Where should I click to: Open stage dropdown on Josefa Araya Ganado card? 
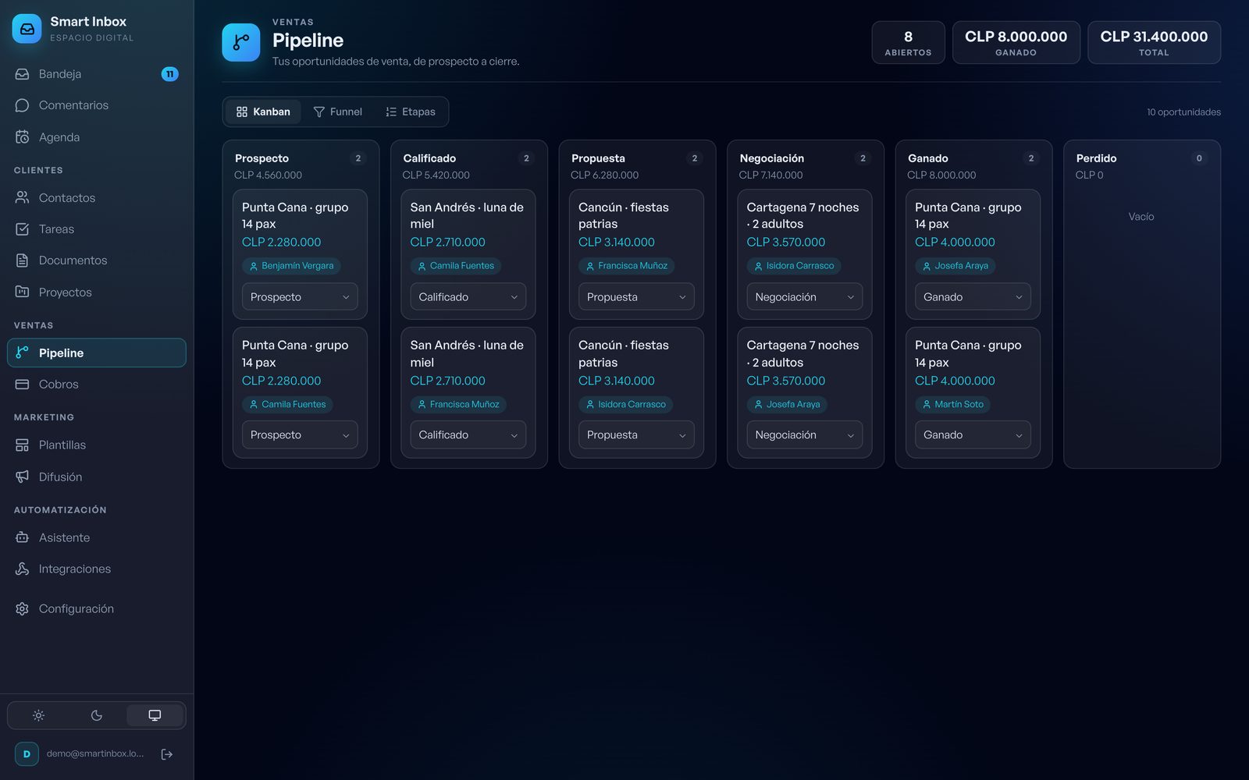point(973,297)
